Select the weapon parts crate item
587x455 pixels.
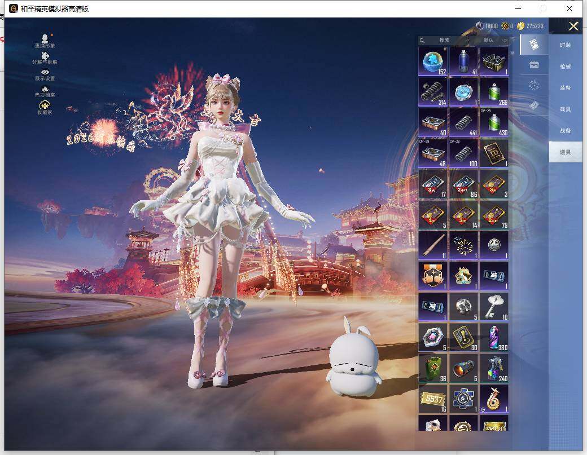pos(494,61)
